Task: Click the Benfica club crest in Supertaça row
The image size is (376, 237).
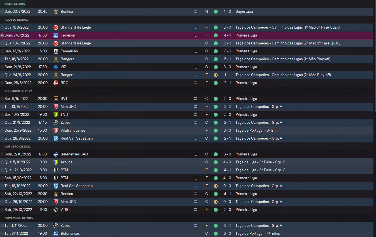Action: (56, 12)
